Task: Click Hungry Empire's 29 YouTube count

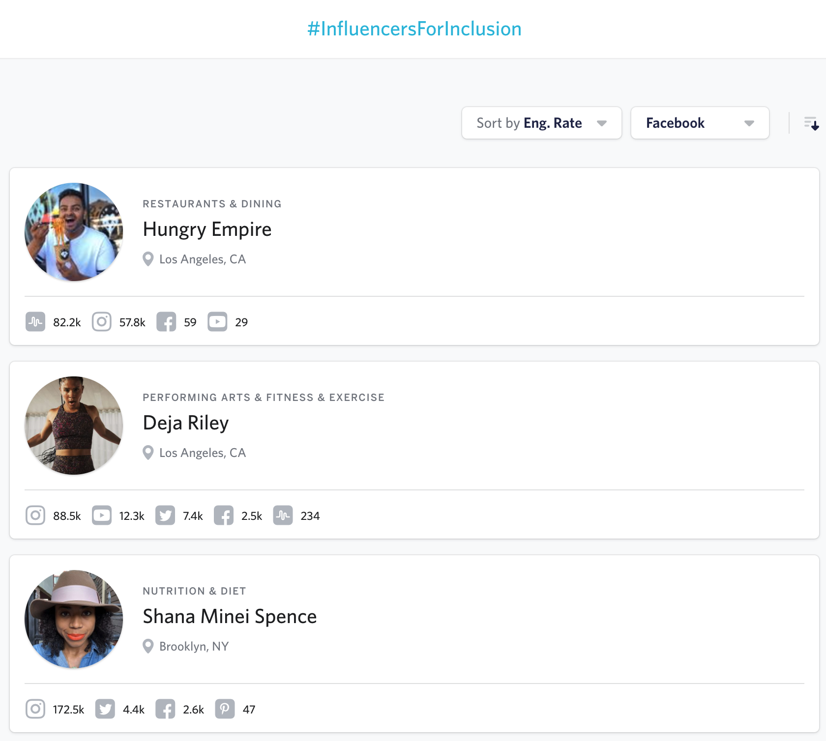Action: tap(241, 322)
